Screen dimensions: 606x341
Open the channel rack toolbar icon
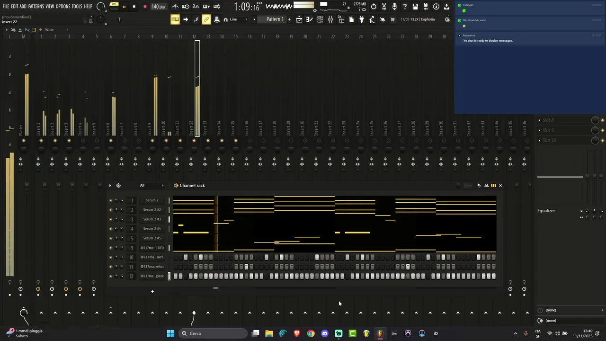point(320,19)
